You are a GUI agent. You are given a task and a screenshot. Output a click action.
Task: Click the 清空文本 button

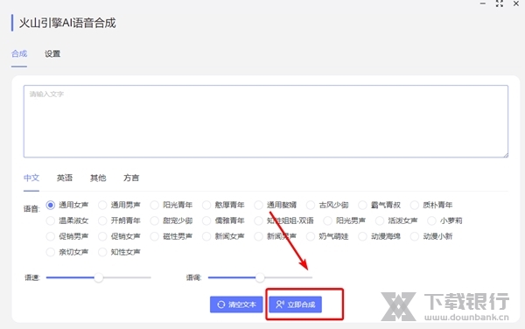pos(236,304)
